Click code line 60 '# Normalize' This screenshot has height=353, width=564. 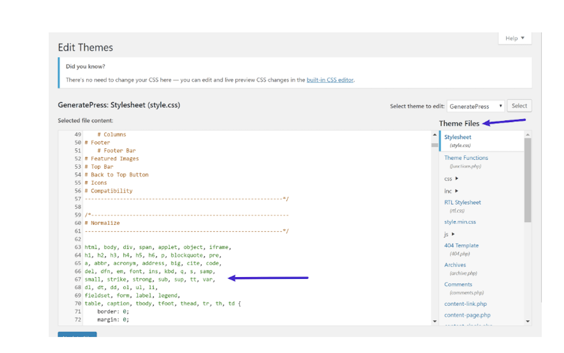tap(102, 223)
